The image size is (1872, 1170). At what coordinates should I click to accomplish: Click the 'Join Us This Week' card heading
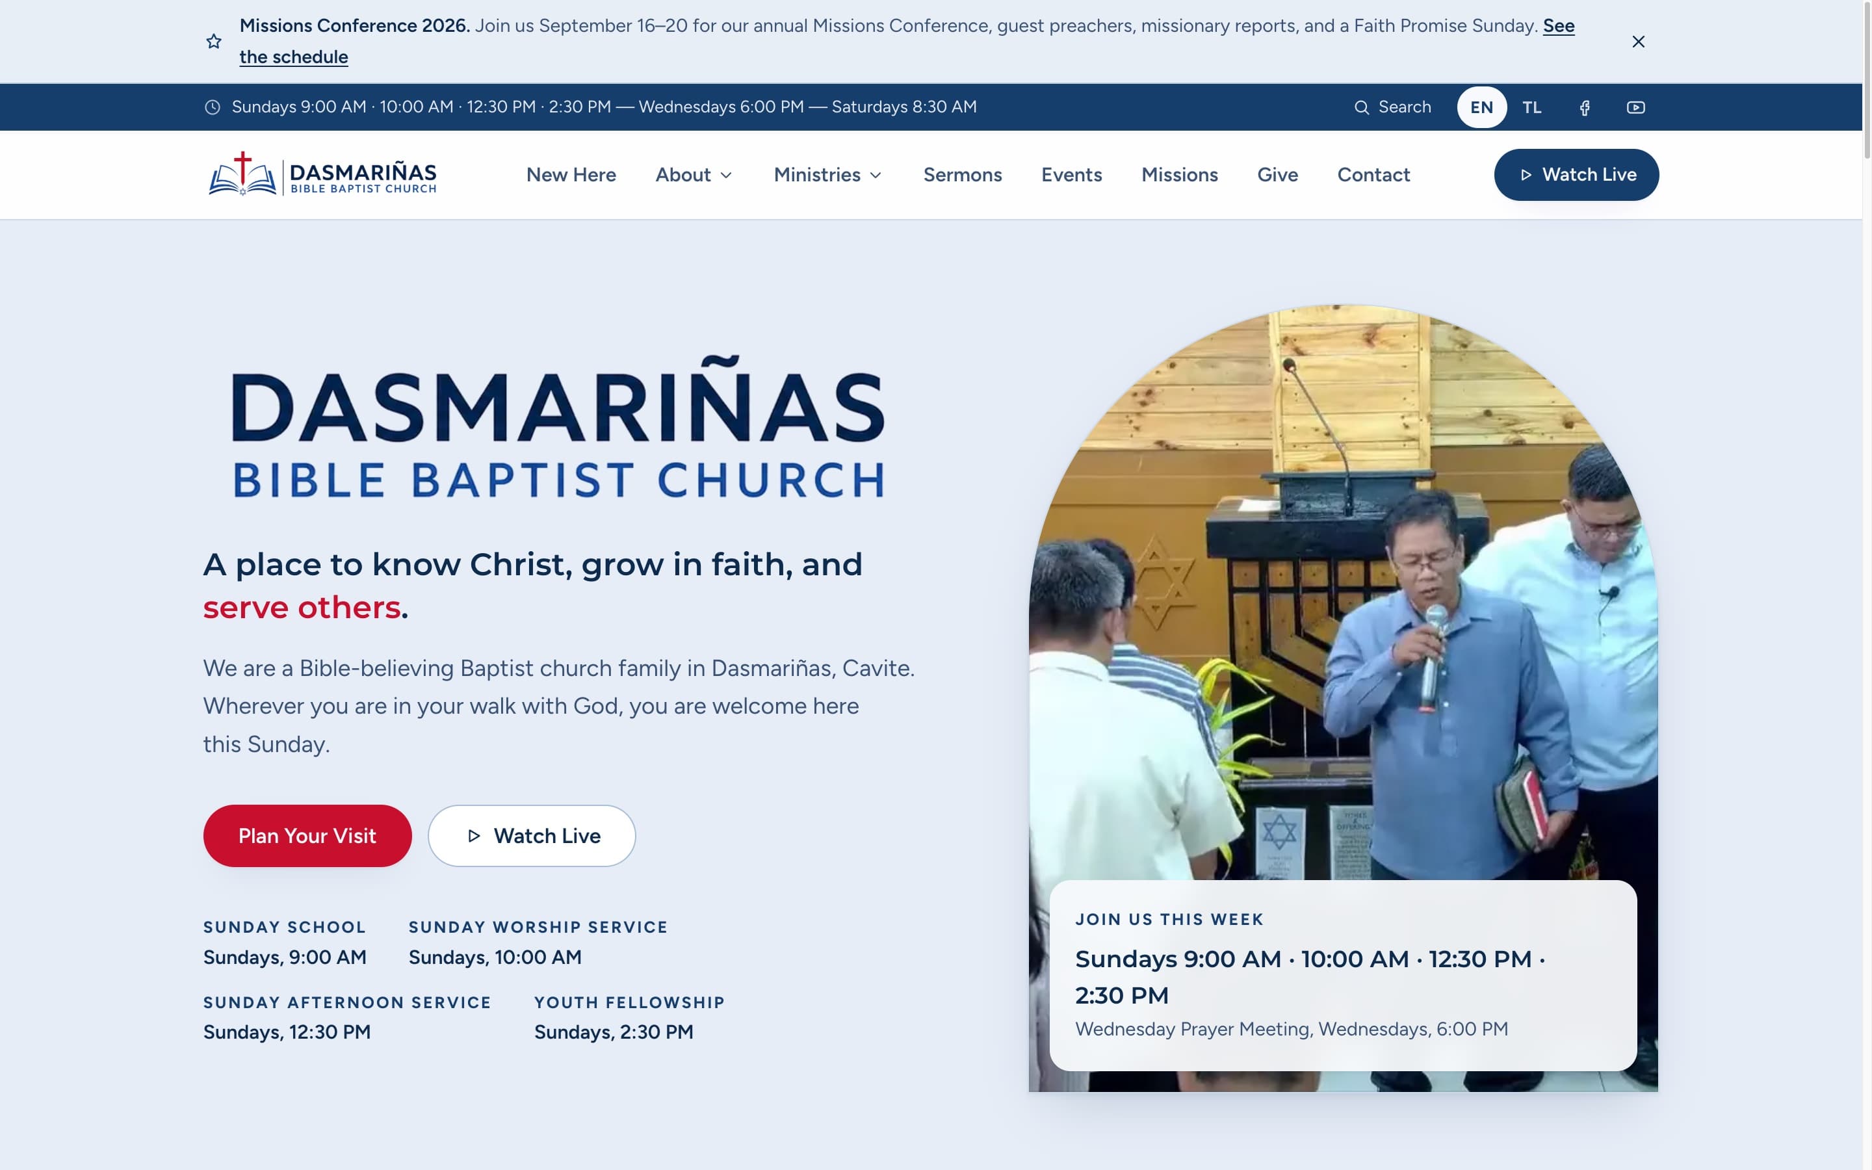pyautogui.click(x=1169, y=919)
